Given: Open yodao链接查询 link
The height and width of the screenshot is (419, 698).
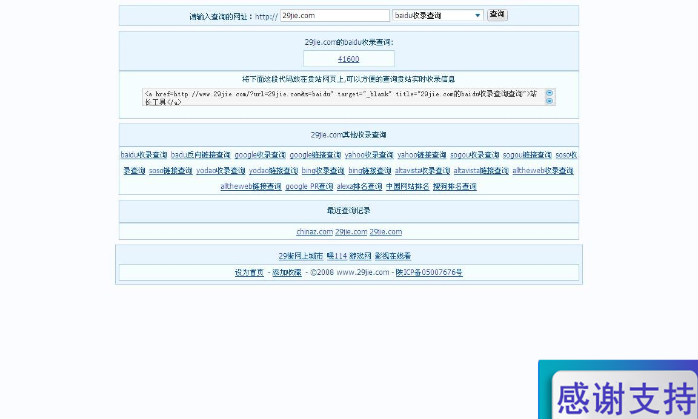Looking at the screenshot, I should coord(273,171).
